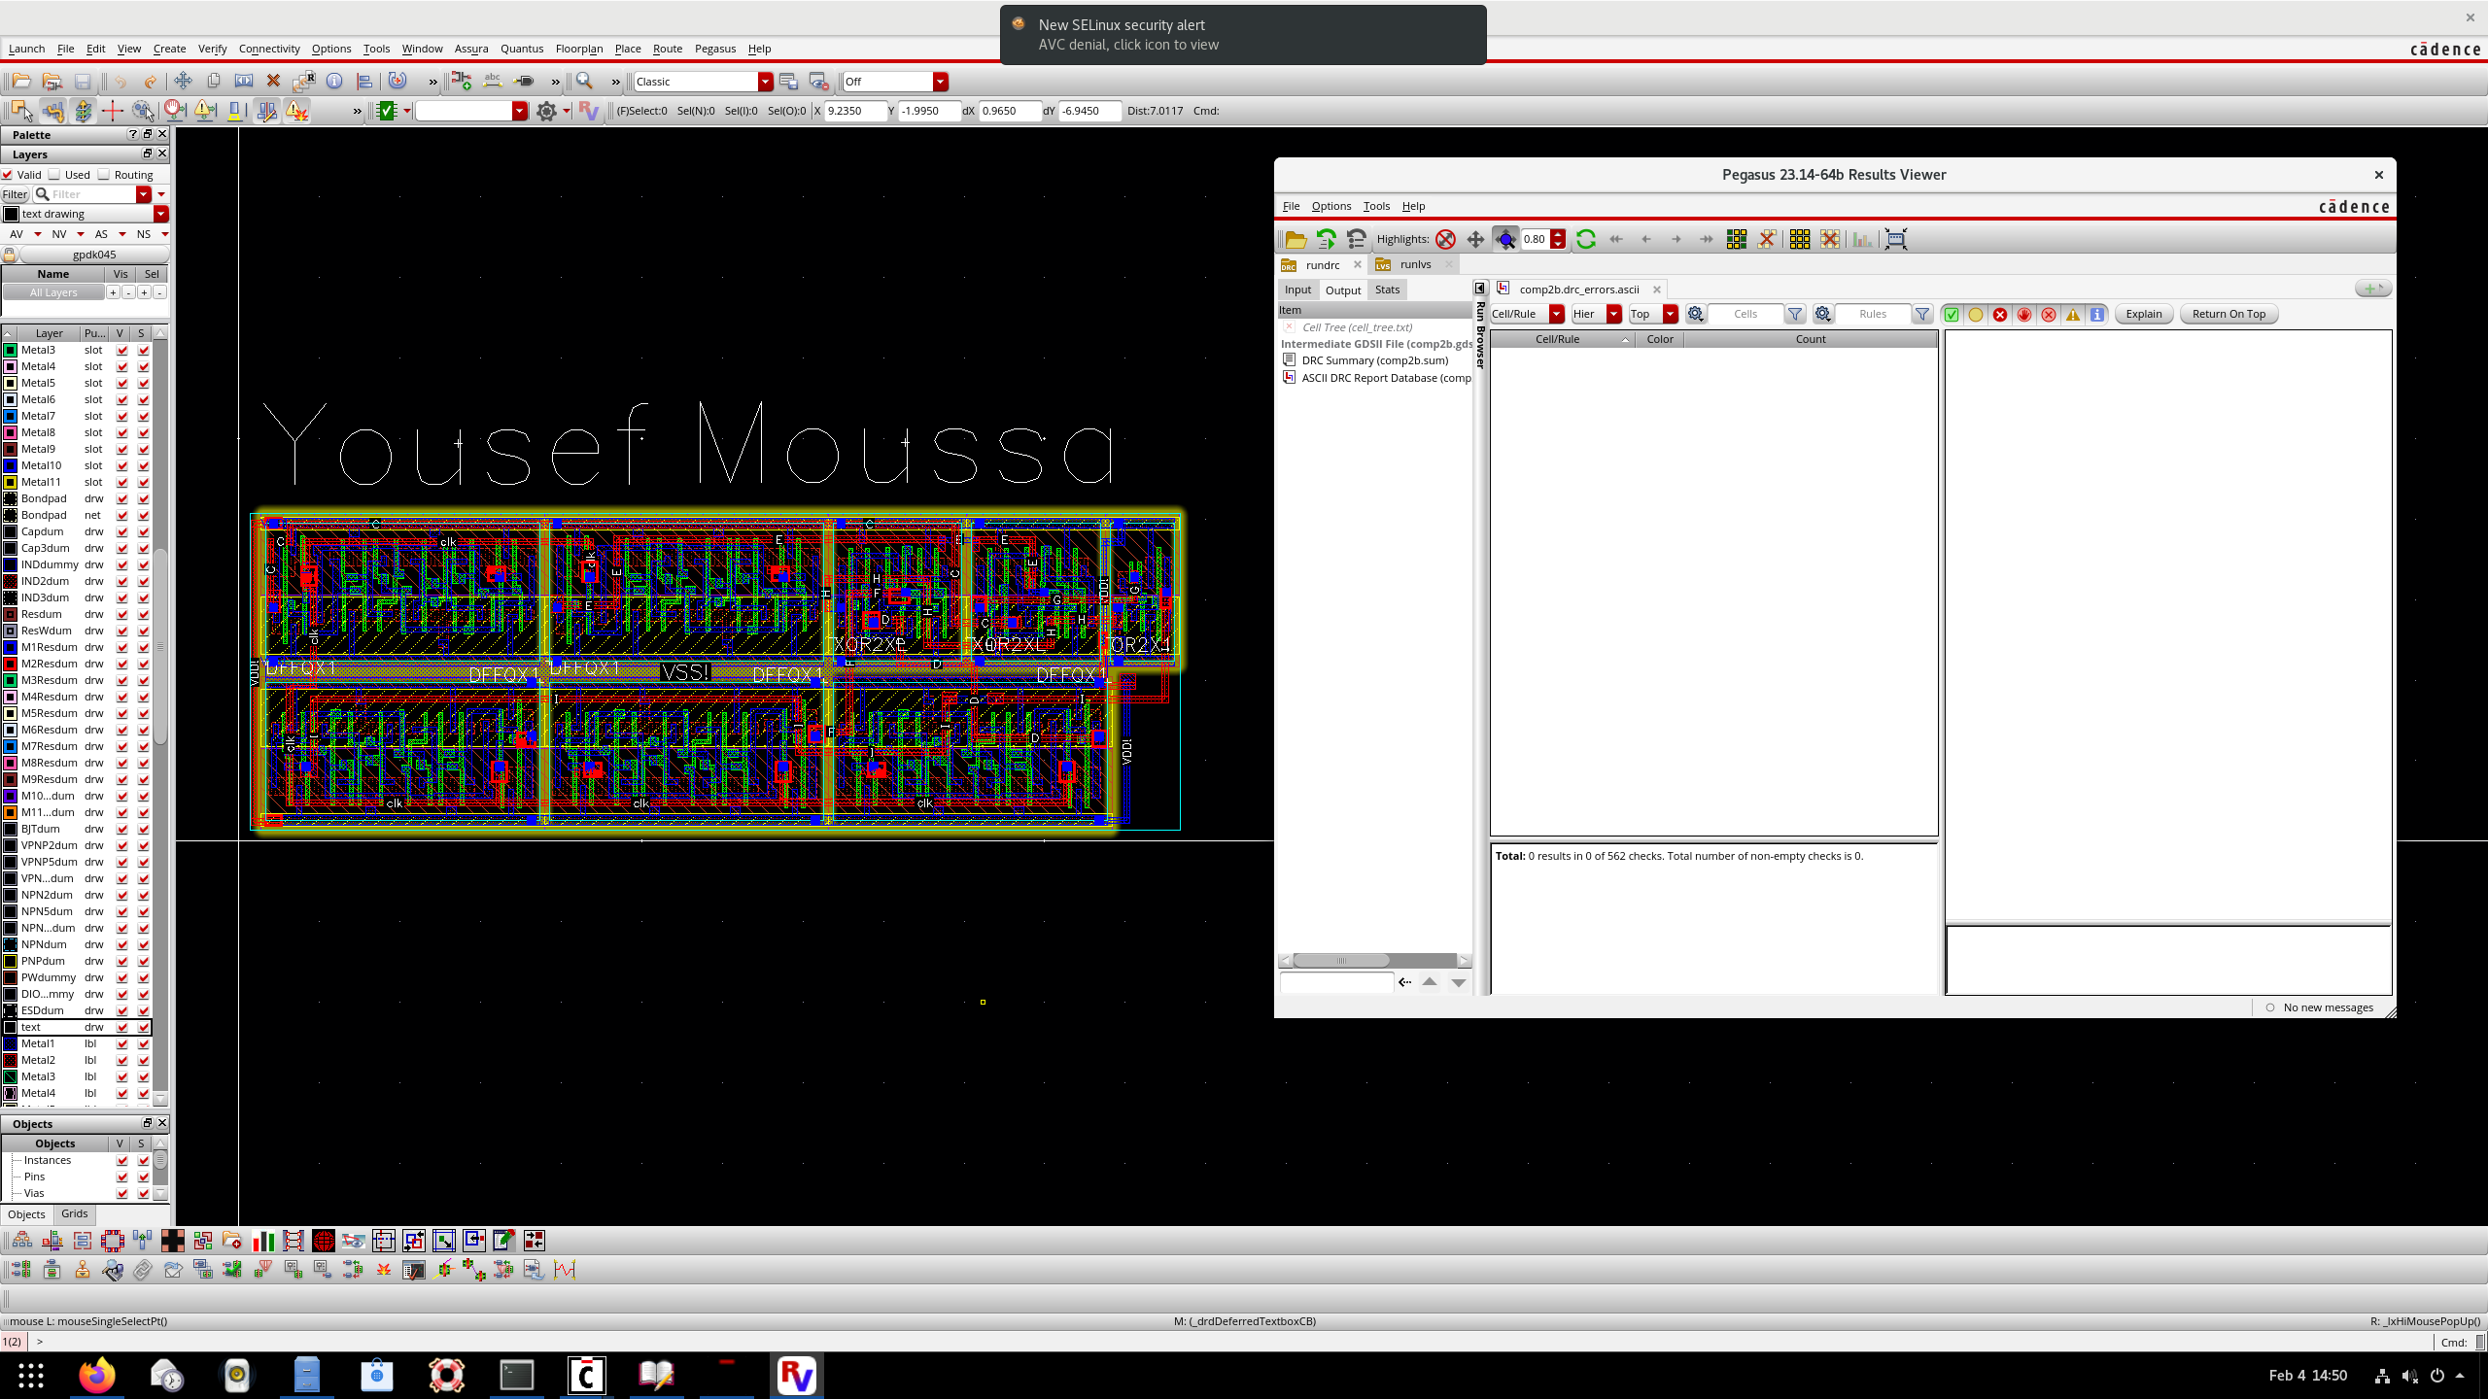Click the Properties info icon in the toolbar
The image size is (2488, 1399).
point(335,82)
